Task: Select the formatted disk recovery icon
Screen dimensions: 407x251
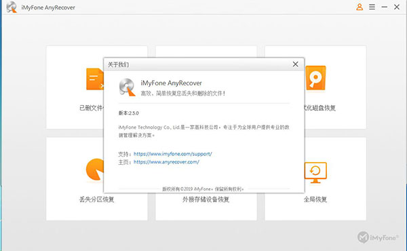Action: click(315, 78)
